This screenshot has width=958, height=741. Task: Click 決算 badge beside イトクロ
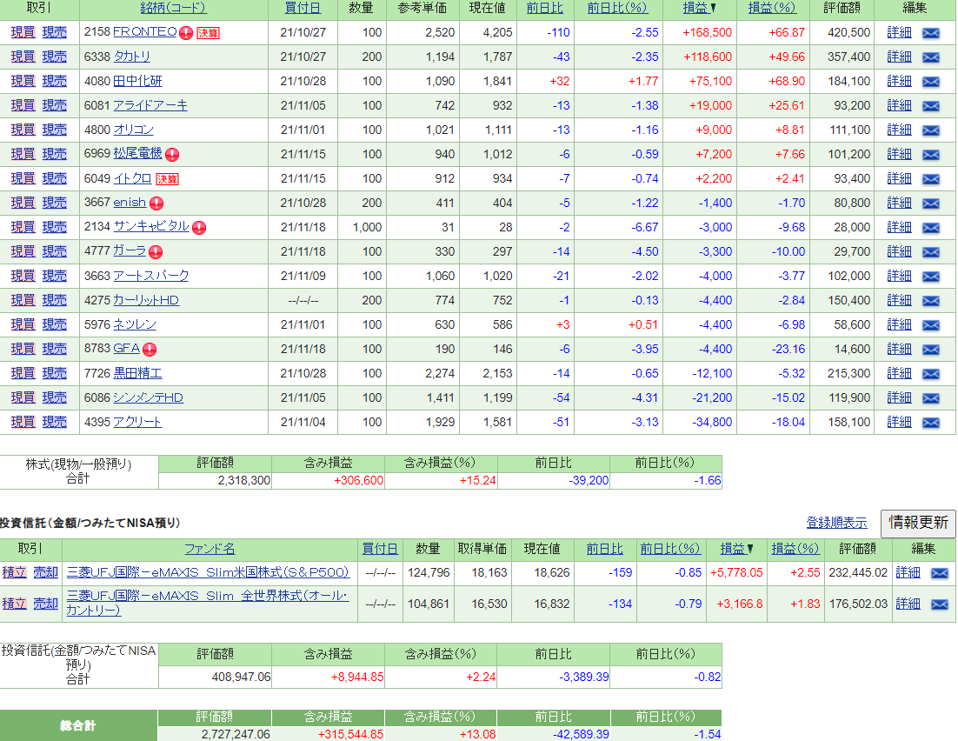[x=167, y=179]
